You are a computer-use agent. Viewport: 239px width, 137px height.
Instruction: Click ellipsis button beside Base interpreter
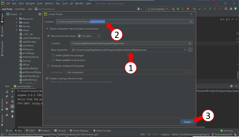[x=190, y=50]
